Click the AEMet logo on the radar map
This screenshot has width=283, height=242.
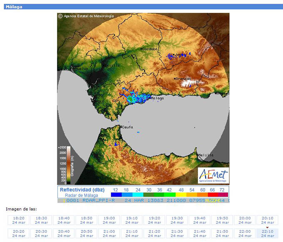pos(213,175)
